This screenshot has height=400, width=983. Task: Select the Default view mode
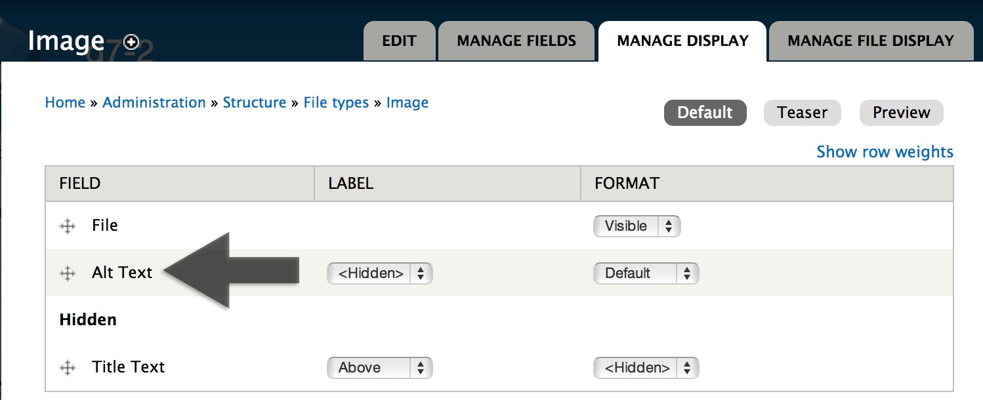pyautogui.click(x=705, y=113)
